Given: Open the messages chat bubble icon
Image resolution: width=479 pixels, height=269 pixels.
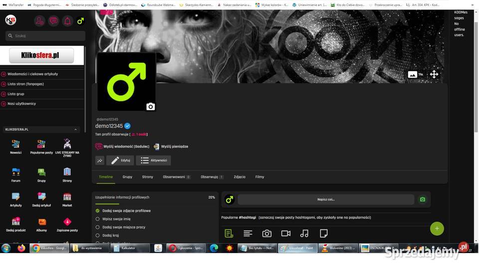Looking at the screenshot, I should pos(53,21).
